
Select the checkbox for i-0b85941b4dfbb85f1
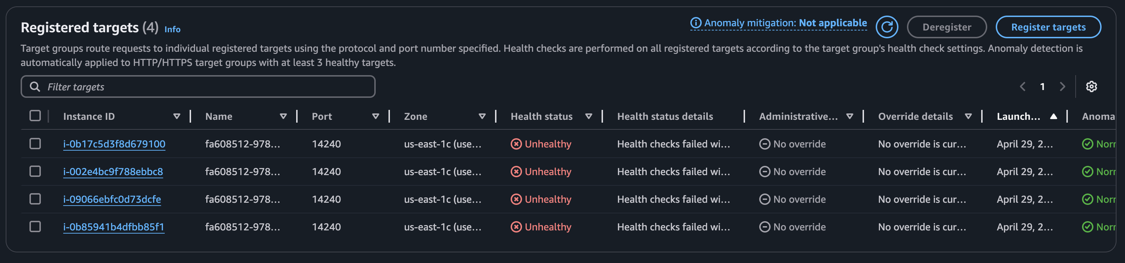point(35,227)
